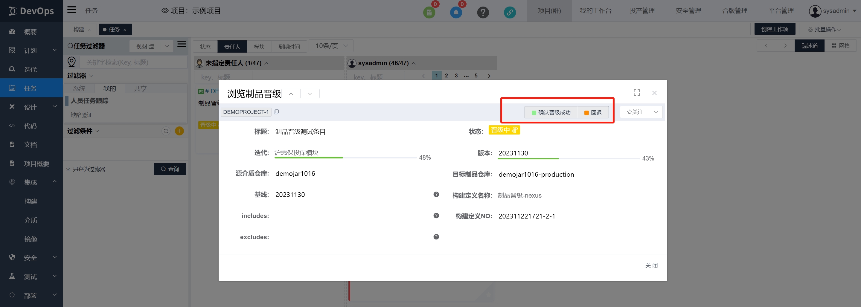
Task: Open the 10条/页 page size dropdown
Action: pyautogui.click(x=331, y=46)
